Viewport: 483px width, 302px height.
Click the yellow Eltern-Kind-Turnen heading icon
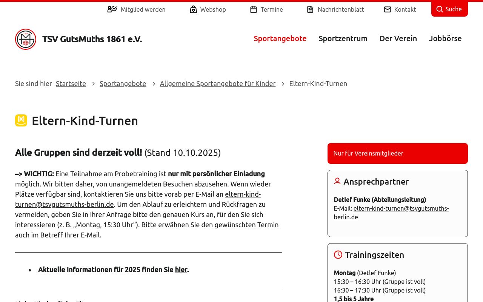21,120
